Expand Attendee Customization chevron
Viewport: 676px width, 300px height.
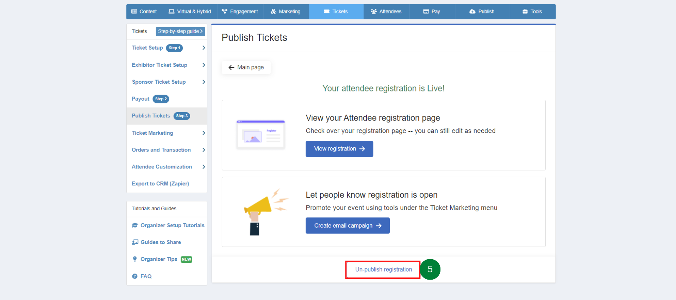coord(204,167)
